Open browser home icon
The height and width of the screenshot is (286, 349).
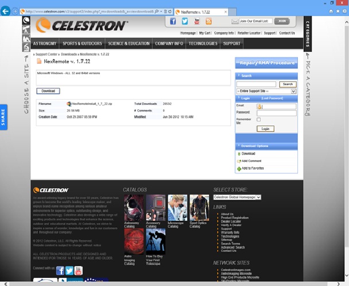[331, 11]
